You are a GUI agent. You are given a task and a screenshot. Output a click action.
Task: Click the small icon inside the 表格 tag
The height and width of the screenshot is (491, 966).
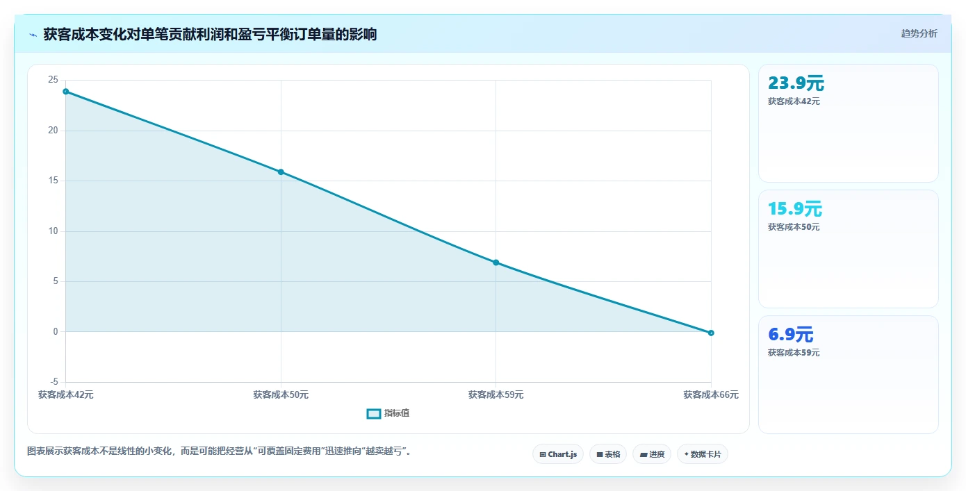[x=599, y=455]
